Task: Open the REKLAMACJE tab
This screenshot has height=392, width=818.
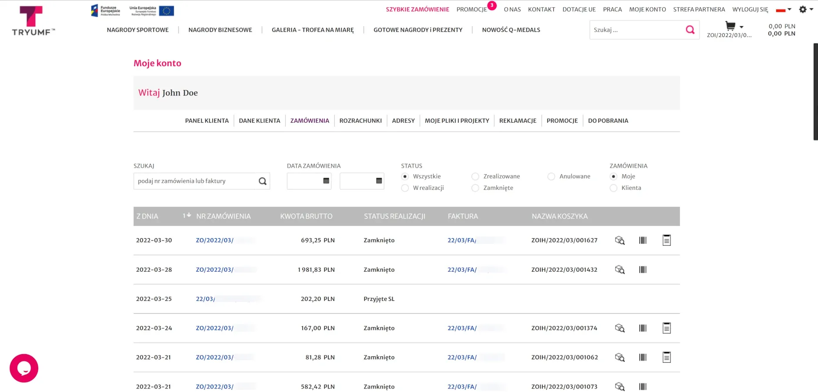Action: coord(518,121)
